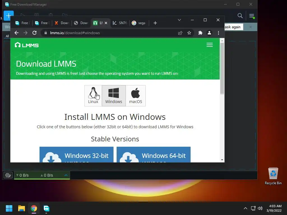Download Windows 32-bit LMMS
This screenshot has width=287, height=215.
(77, 155)
